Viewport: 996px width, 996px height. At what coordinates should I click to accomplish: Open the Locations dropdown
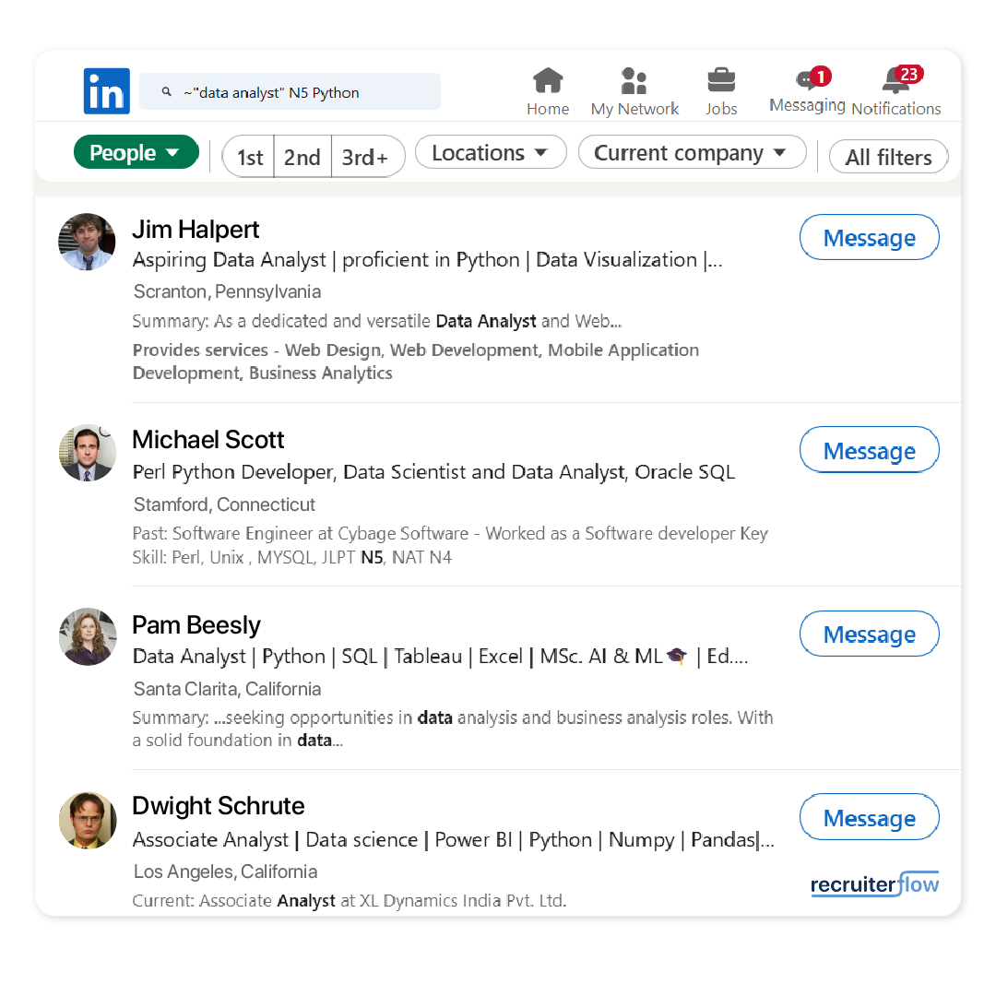490,153
